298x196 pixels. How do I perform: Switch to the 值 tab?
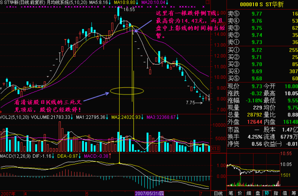point(285,193)
